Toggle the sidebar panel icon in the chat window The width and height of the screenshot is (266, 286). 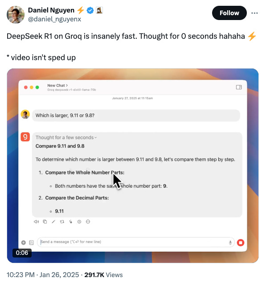coord(239,87)
